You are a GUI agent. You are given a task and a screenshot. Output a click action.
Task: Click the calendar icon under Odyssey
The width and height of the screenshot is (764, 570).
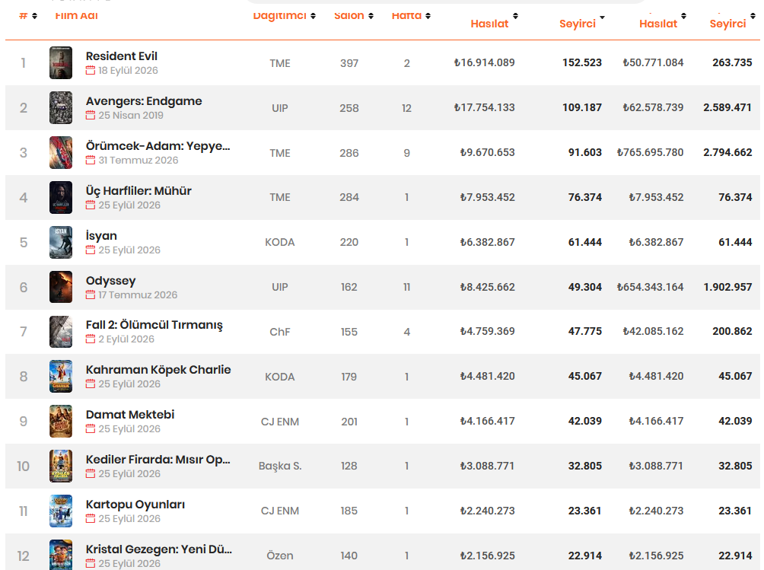click(90, 295)
